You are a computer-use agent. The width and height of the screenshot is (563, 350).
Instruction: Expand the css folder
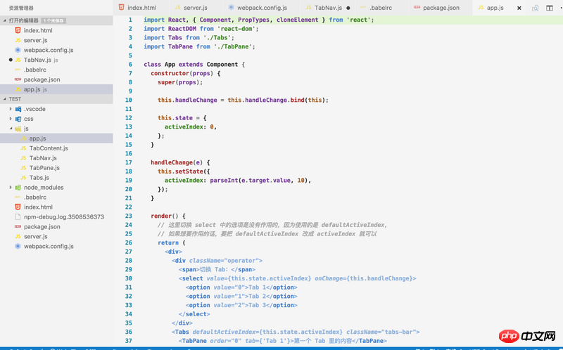click(11, 119)
